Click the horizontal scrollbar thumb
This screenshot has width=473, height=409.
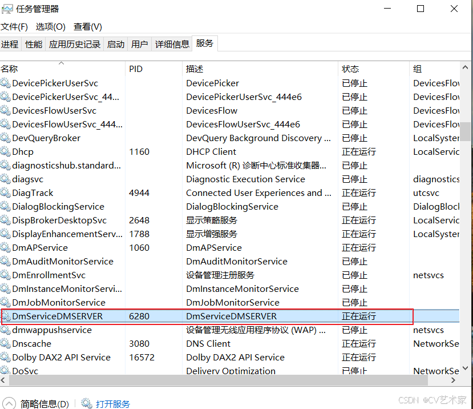click(x=219, y=380)
